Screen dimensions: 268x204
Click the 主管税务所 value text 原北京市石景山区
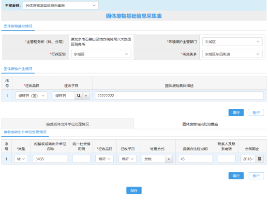tap(101, 42)
